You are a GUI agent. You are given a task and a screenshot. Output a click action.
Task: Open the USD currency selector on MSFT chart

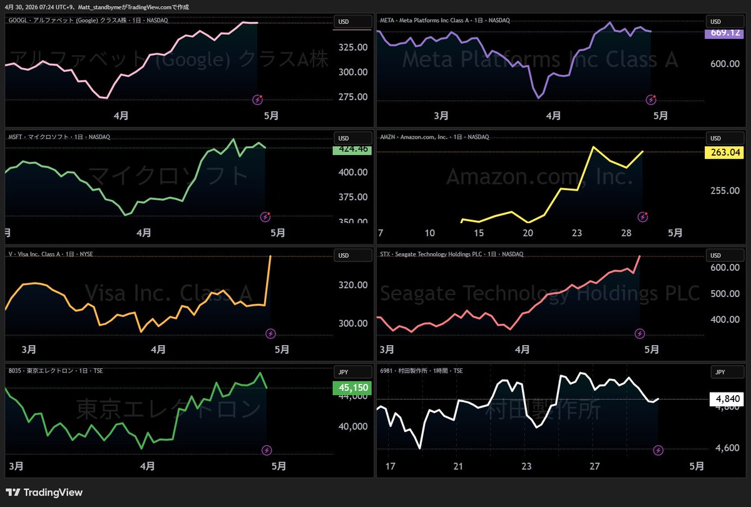point(352,138)
